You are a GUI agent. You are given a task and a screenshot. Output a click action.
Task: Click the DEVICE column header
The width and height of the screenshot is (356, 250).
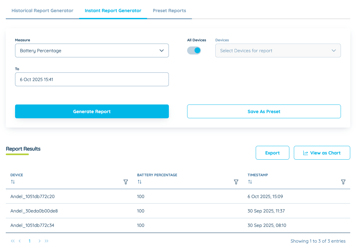(17, 175)
